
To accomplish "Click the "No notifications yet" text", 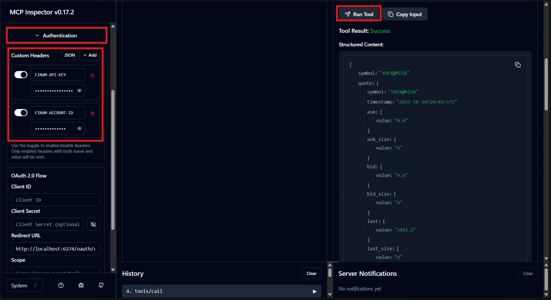I will click(x=360, y=289).
